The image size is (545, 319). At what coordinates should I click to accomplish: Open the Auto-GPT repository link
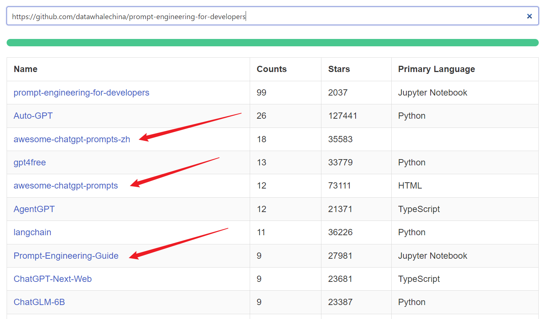click(x=33, y=116)
